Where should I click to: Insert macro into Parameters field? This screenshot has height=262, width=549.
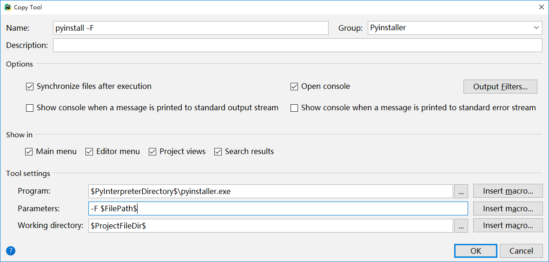tap(508, 208)
